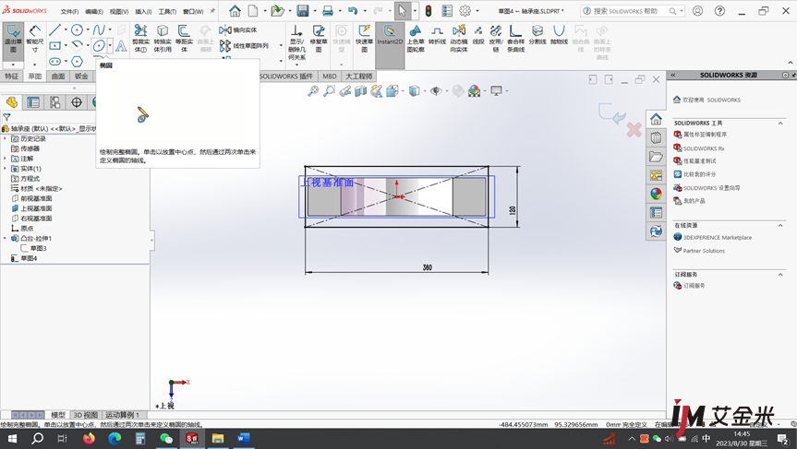The image size is (797, 449).
Task: Select the Ellipse sketch tool
Action: point(99,46)
